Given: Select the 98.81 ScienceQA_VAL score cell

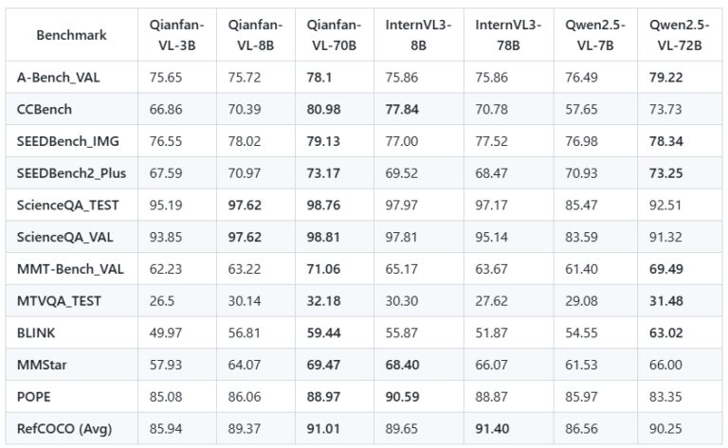Looking at the screenshot, I should click(x=324, y=237).
